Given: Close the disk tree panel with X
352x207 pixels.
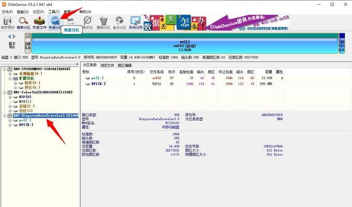Looking at the screenshot, I should (77, 64).
